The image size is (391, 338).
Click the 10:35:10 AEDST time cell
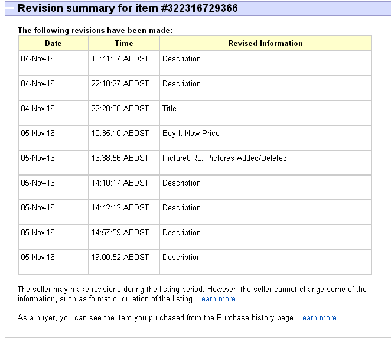(120, 134)
